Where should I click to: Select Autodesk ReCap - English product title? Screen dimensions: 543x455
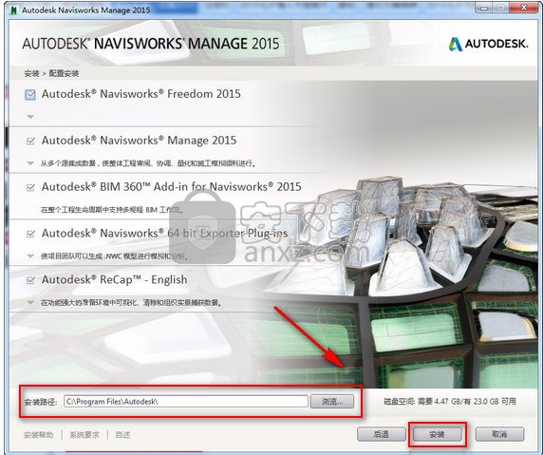click(114, 279)
